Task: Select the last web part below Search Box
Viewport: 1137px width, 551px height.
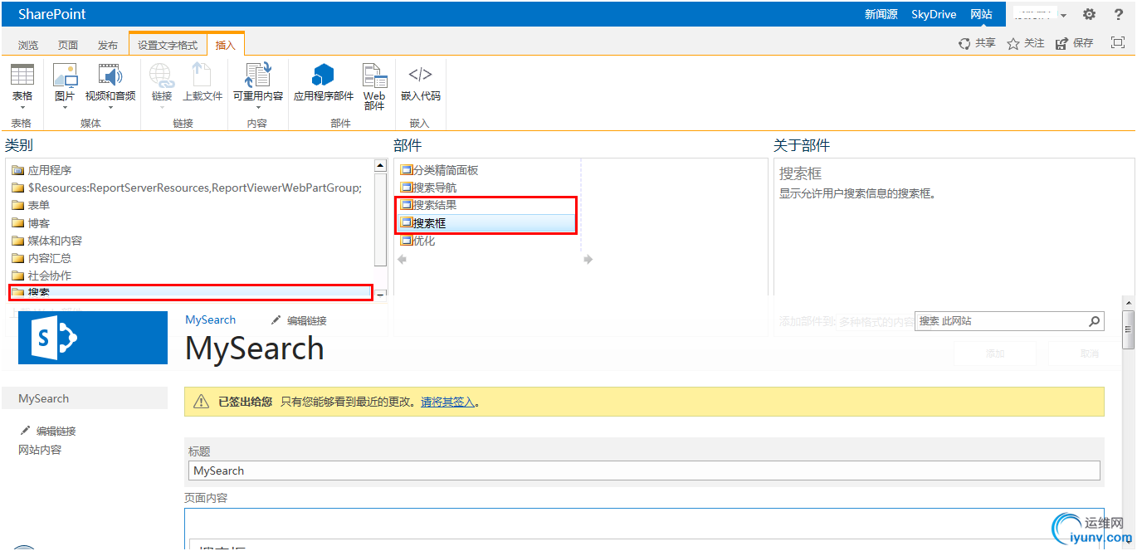Action: click(417, 241)
